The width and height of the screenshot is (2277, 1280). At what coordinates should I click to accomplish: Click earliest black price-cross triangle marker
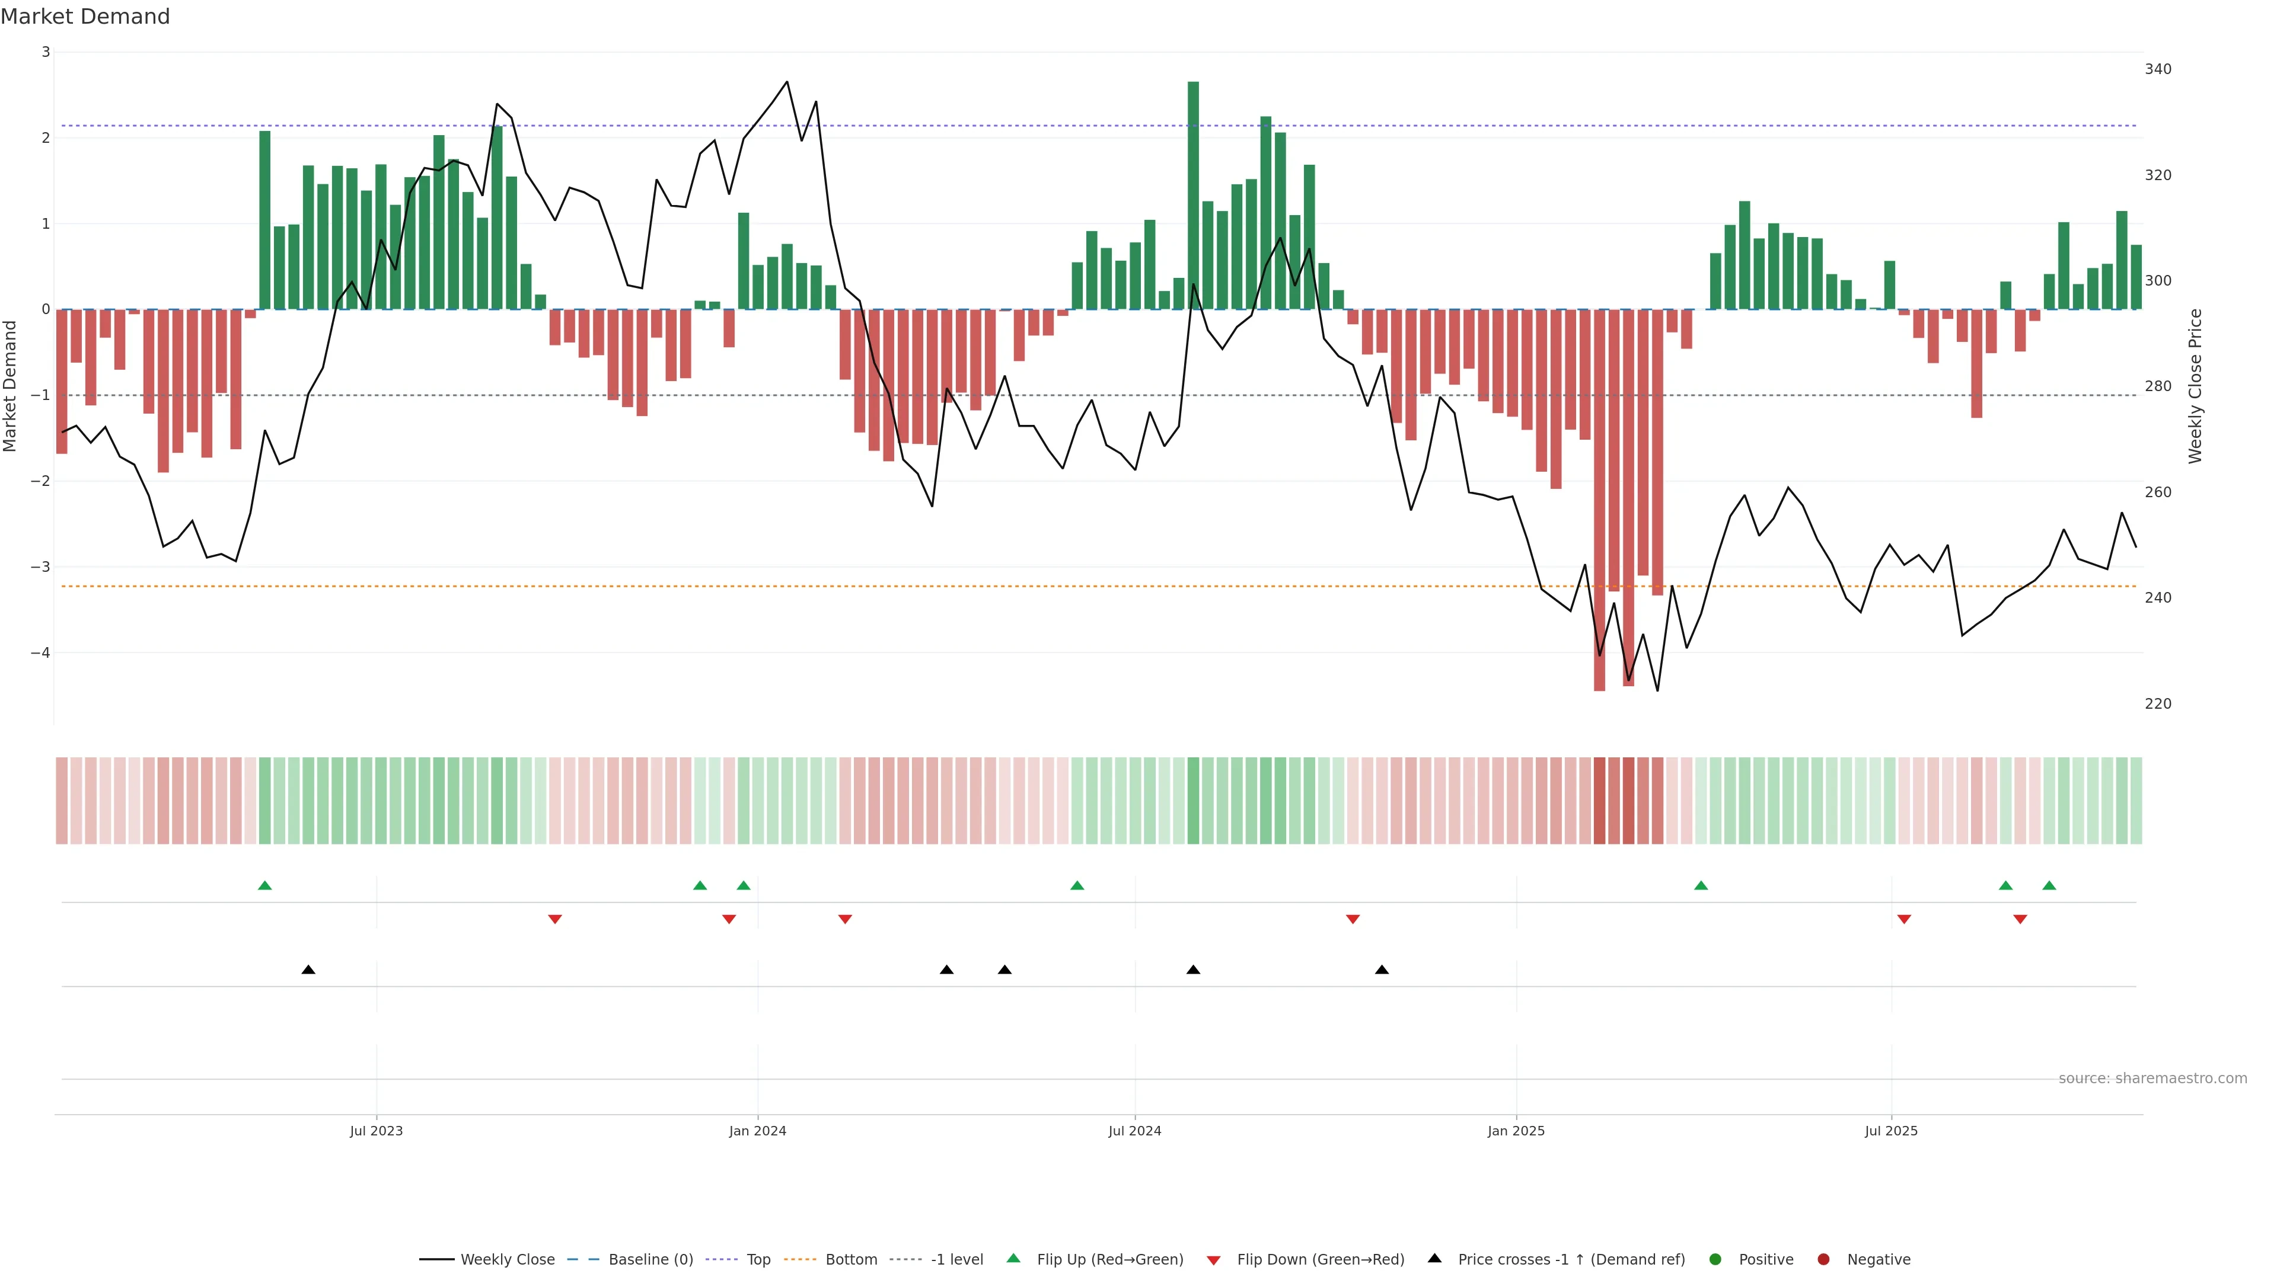click(x=308, y=970)
